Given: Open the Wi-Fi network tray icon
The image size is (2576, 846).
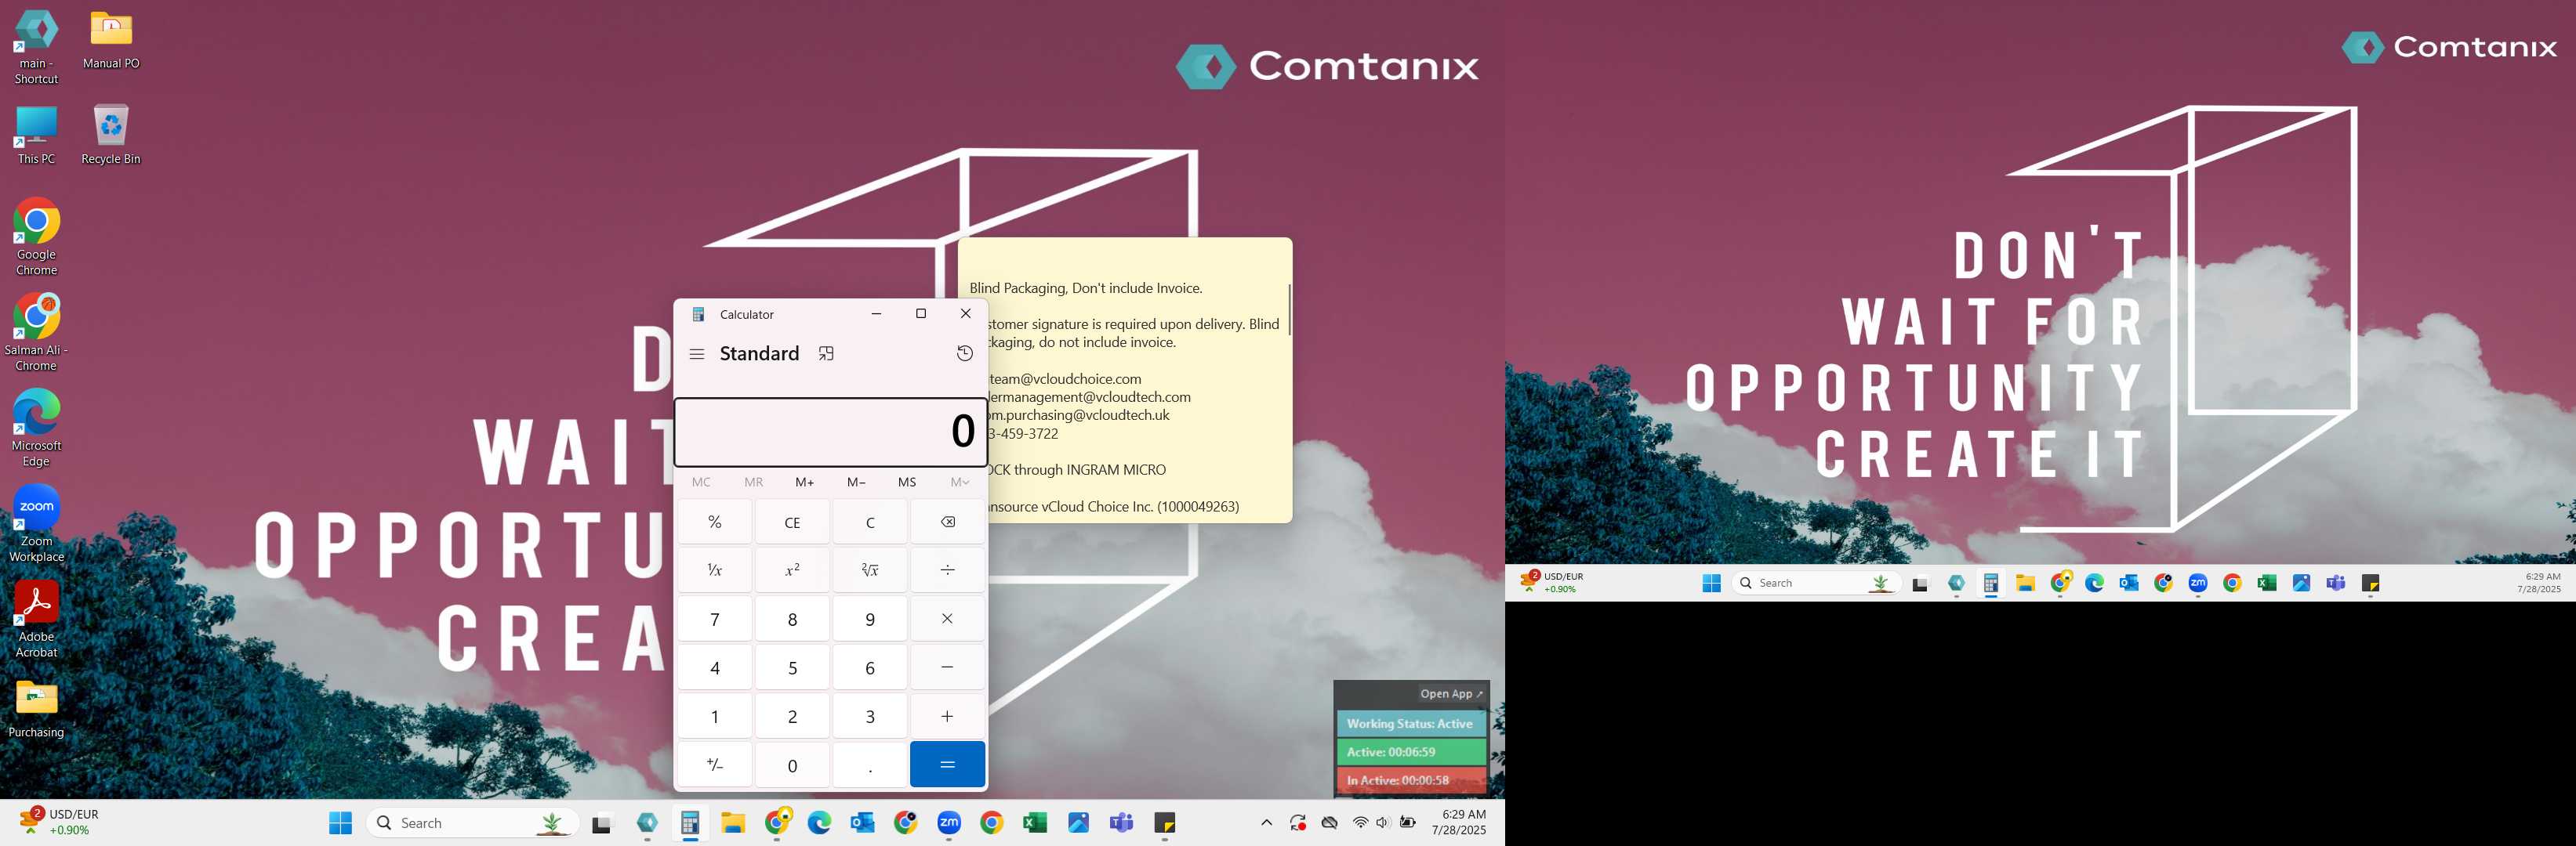Looking at the screenshot, I should click(1360, 822).
